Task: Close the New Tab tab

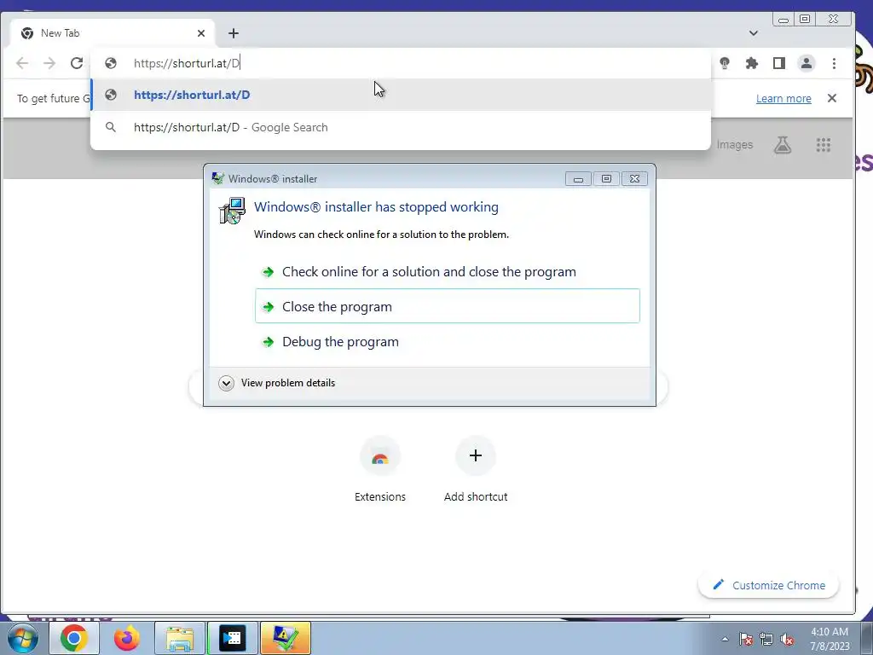Action: click(201, 33)
